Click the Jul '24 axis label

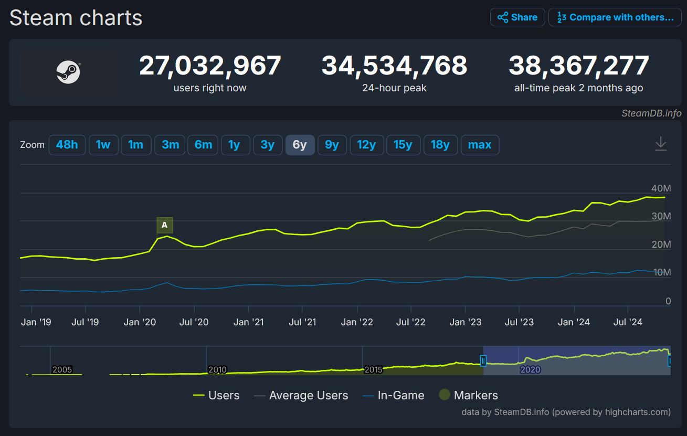[x=628, y=322]
